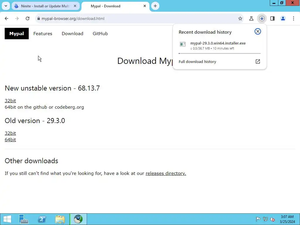Open the GitHub menu item
The image size is (300, 225).
[100, 33]
